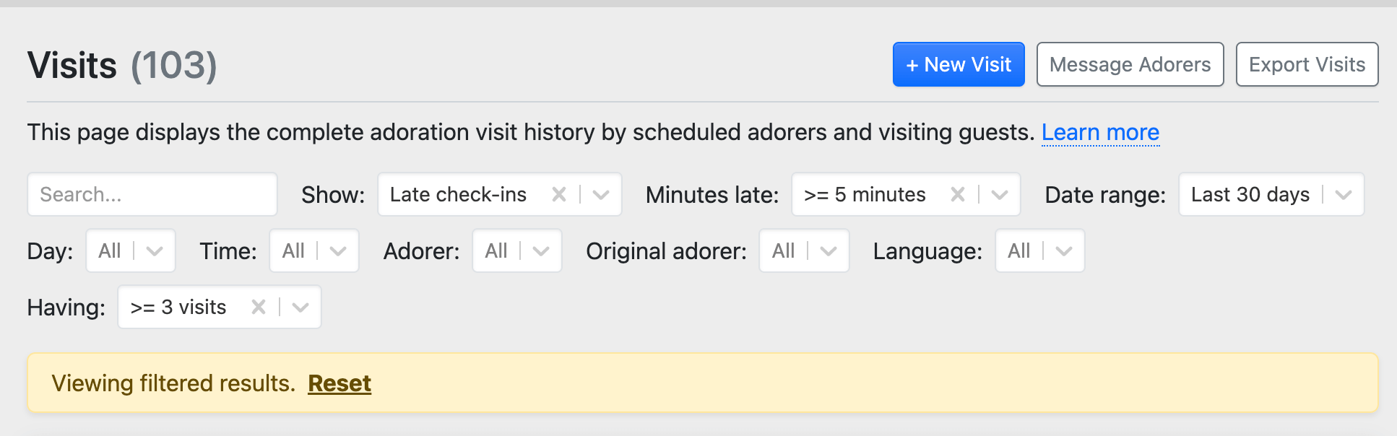Clear the Late check-ins filter
Screen dimensions: 1397x436
(559, 194)
